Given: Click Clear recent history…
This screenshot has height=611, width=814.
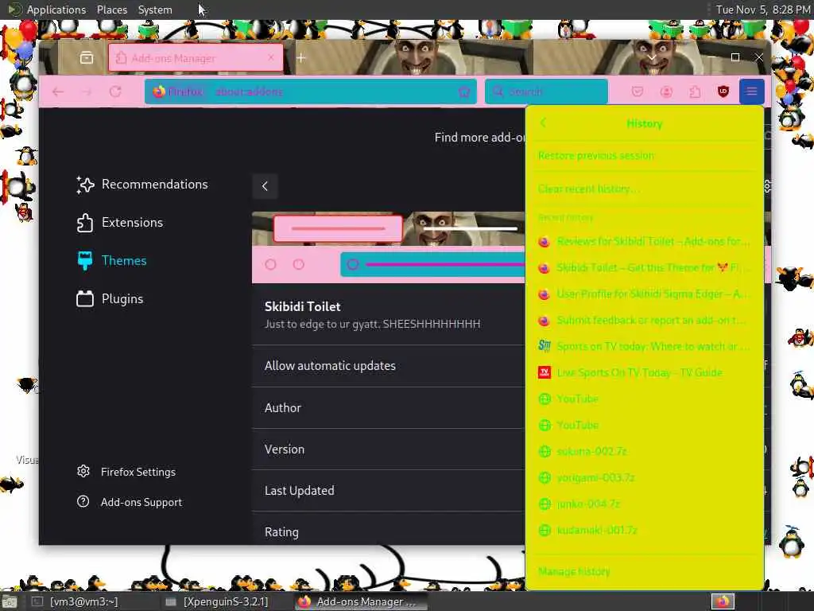Looking at the screenshot, I should [x=644, y=189].
